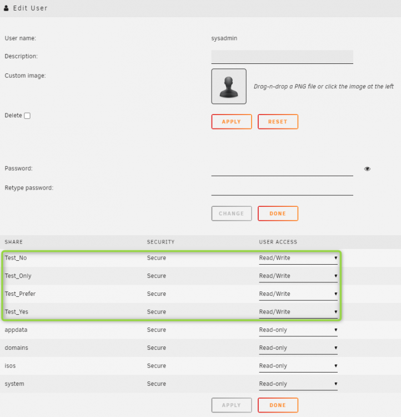Click the Drag-n-drop a PNG file hint text

[x=324, y=86]
